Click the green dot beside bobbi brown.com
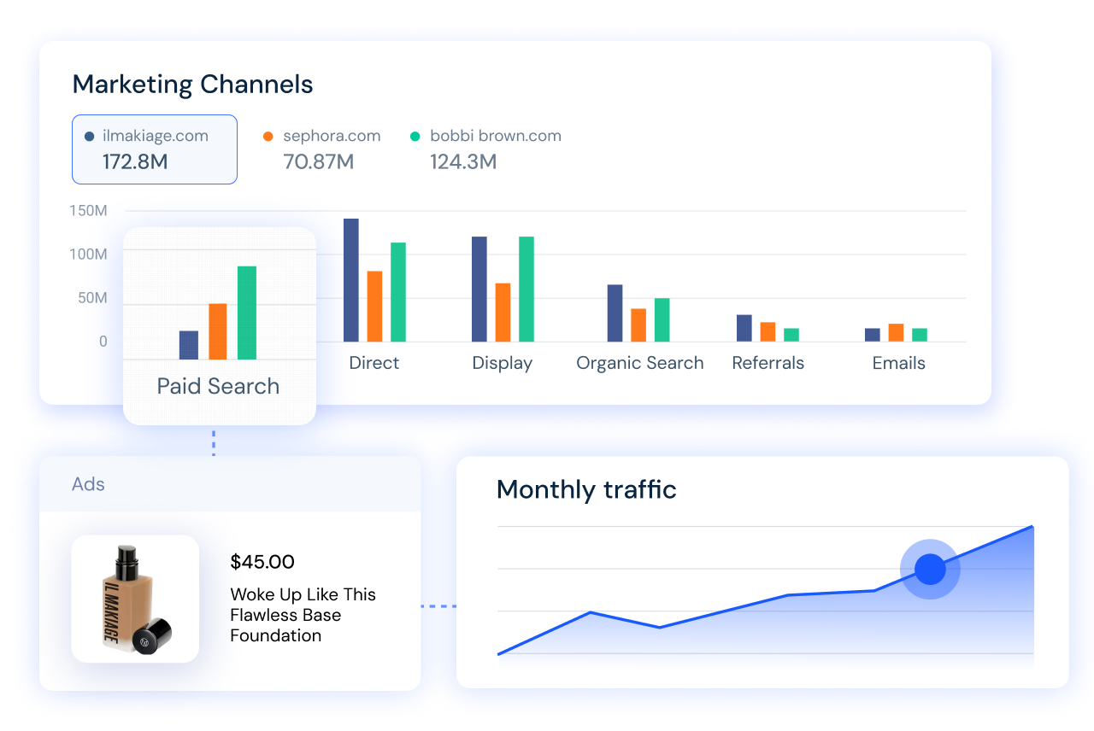Viewport: 1094px width, 731px height. (415, 137)
